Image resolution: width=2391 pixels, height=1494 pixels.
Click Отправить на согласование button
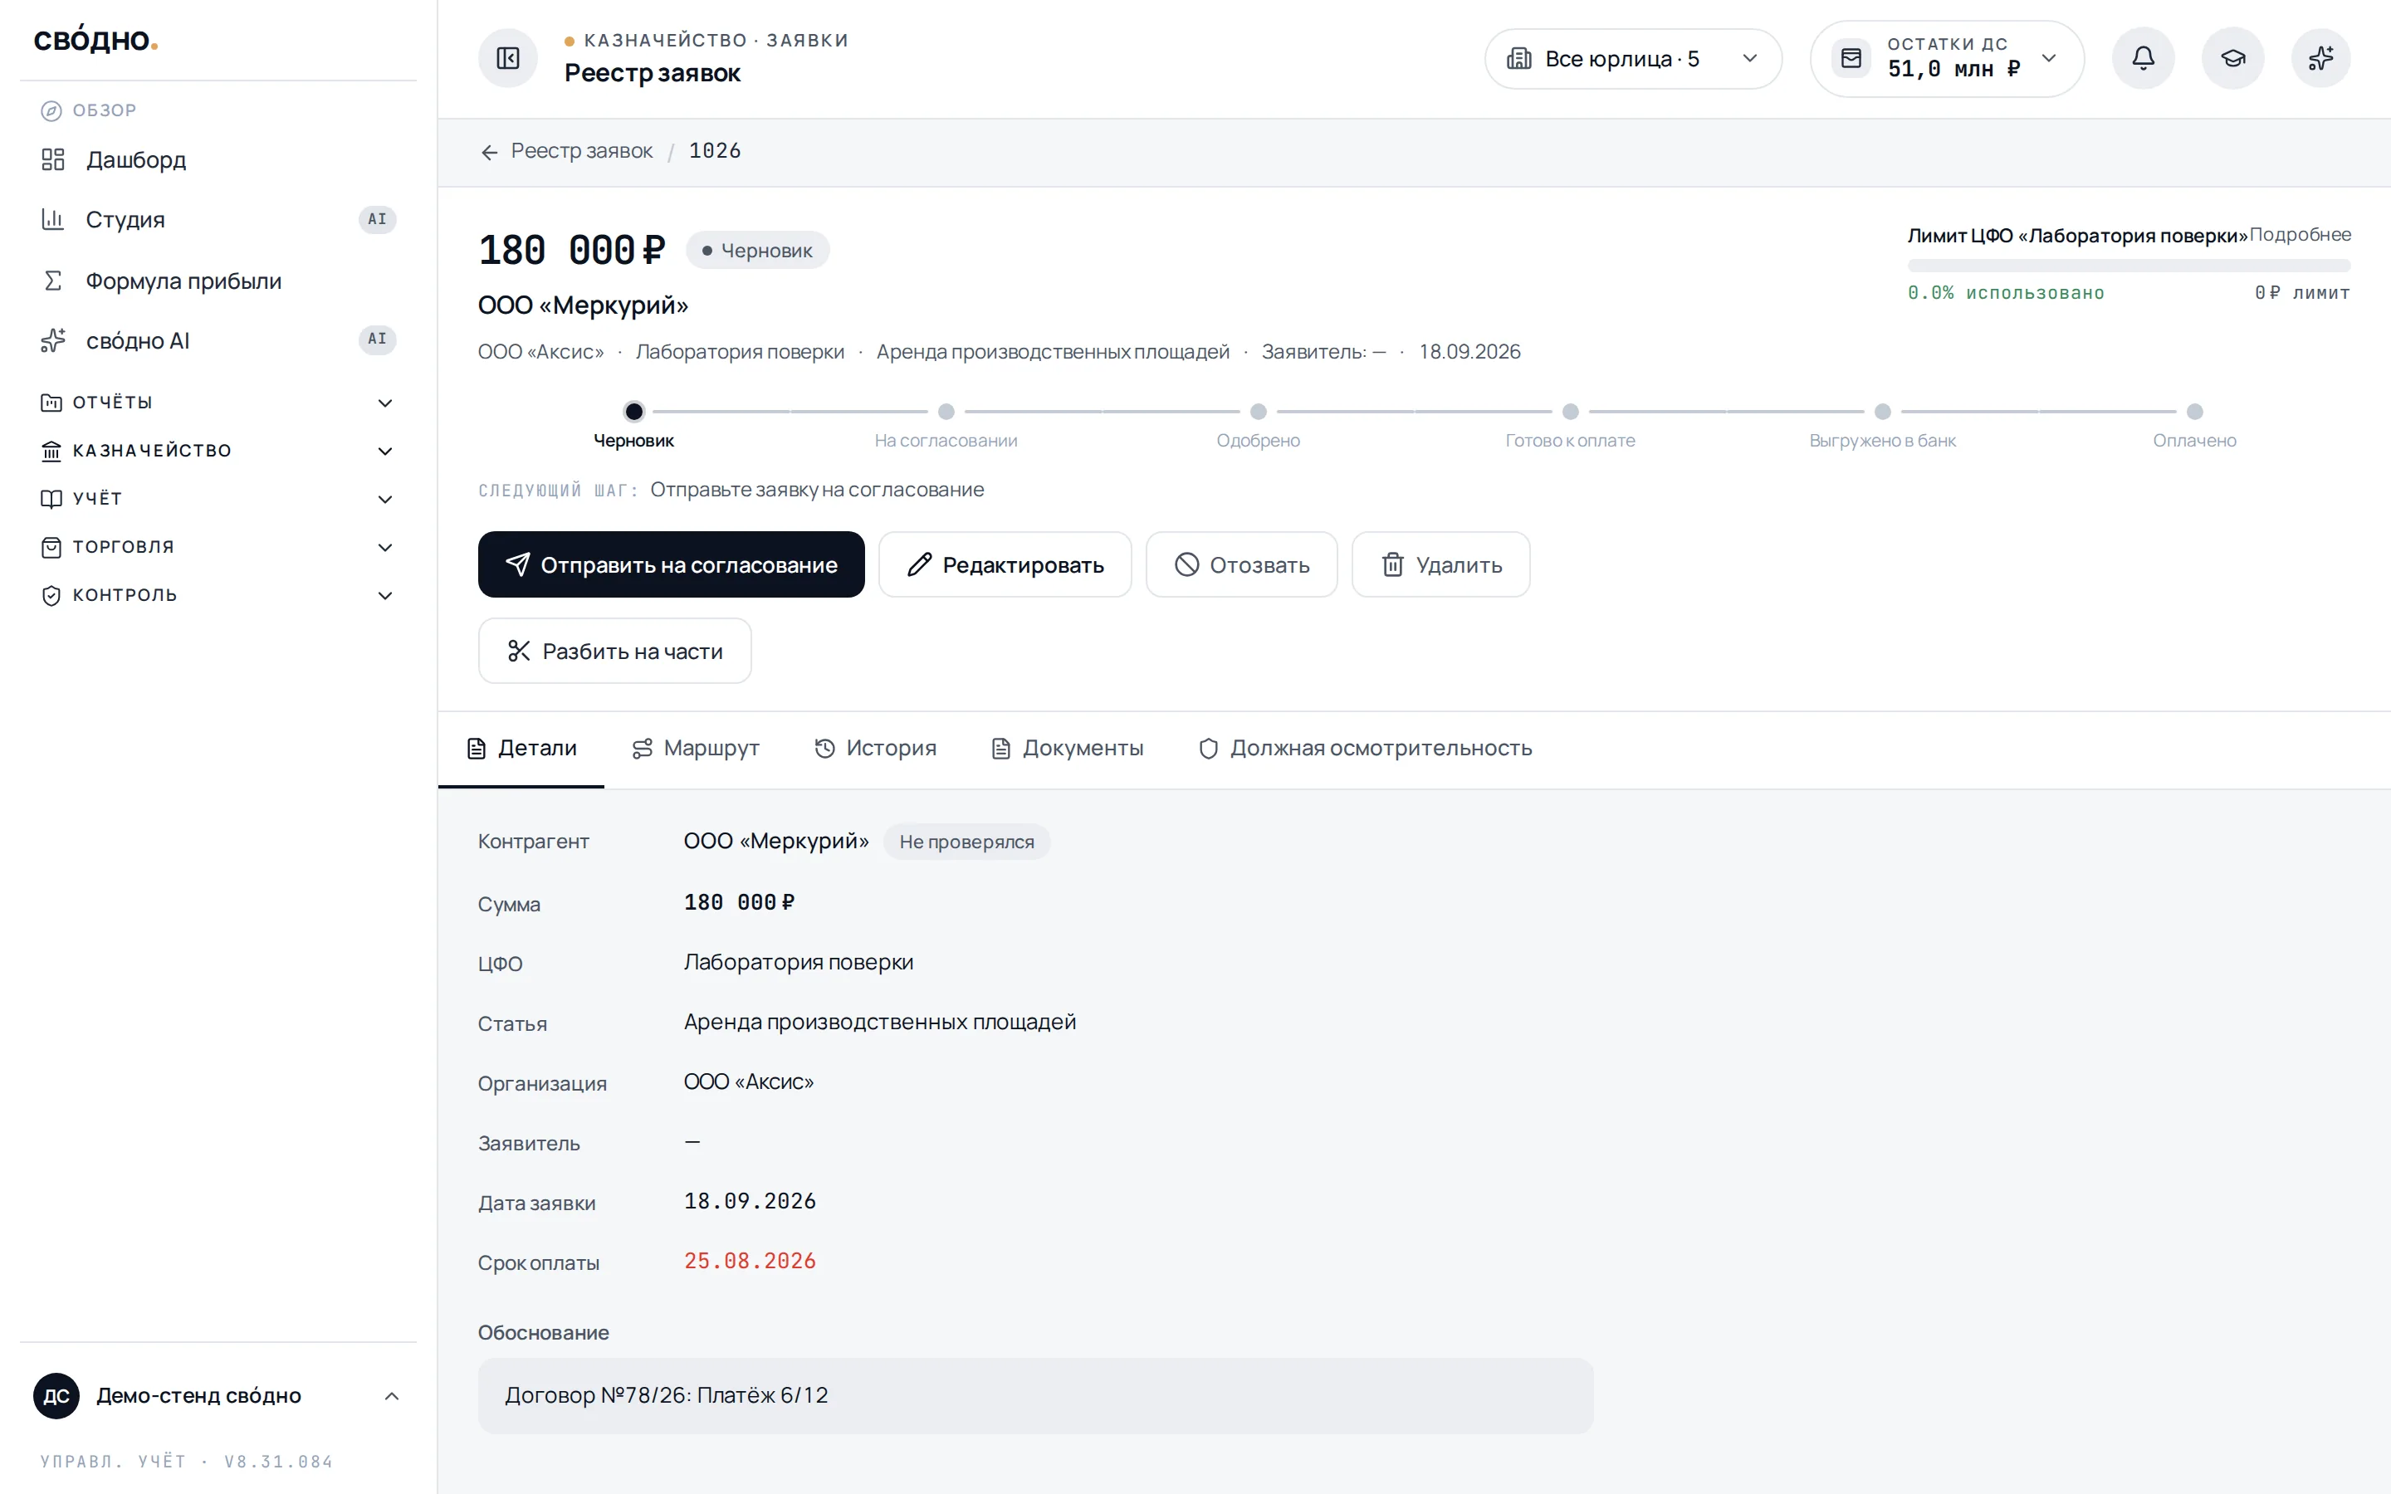pyautogui.click(x=671, y=564)
